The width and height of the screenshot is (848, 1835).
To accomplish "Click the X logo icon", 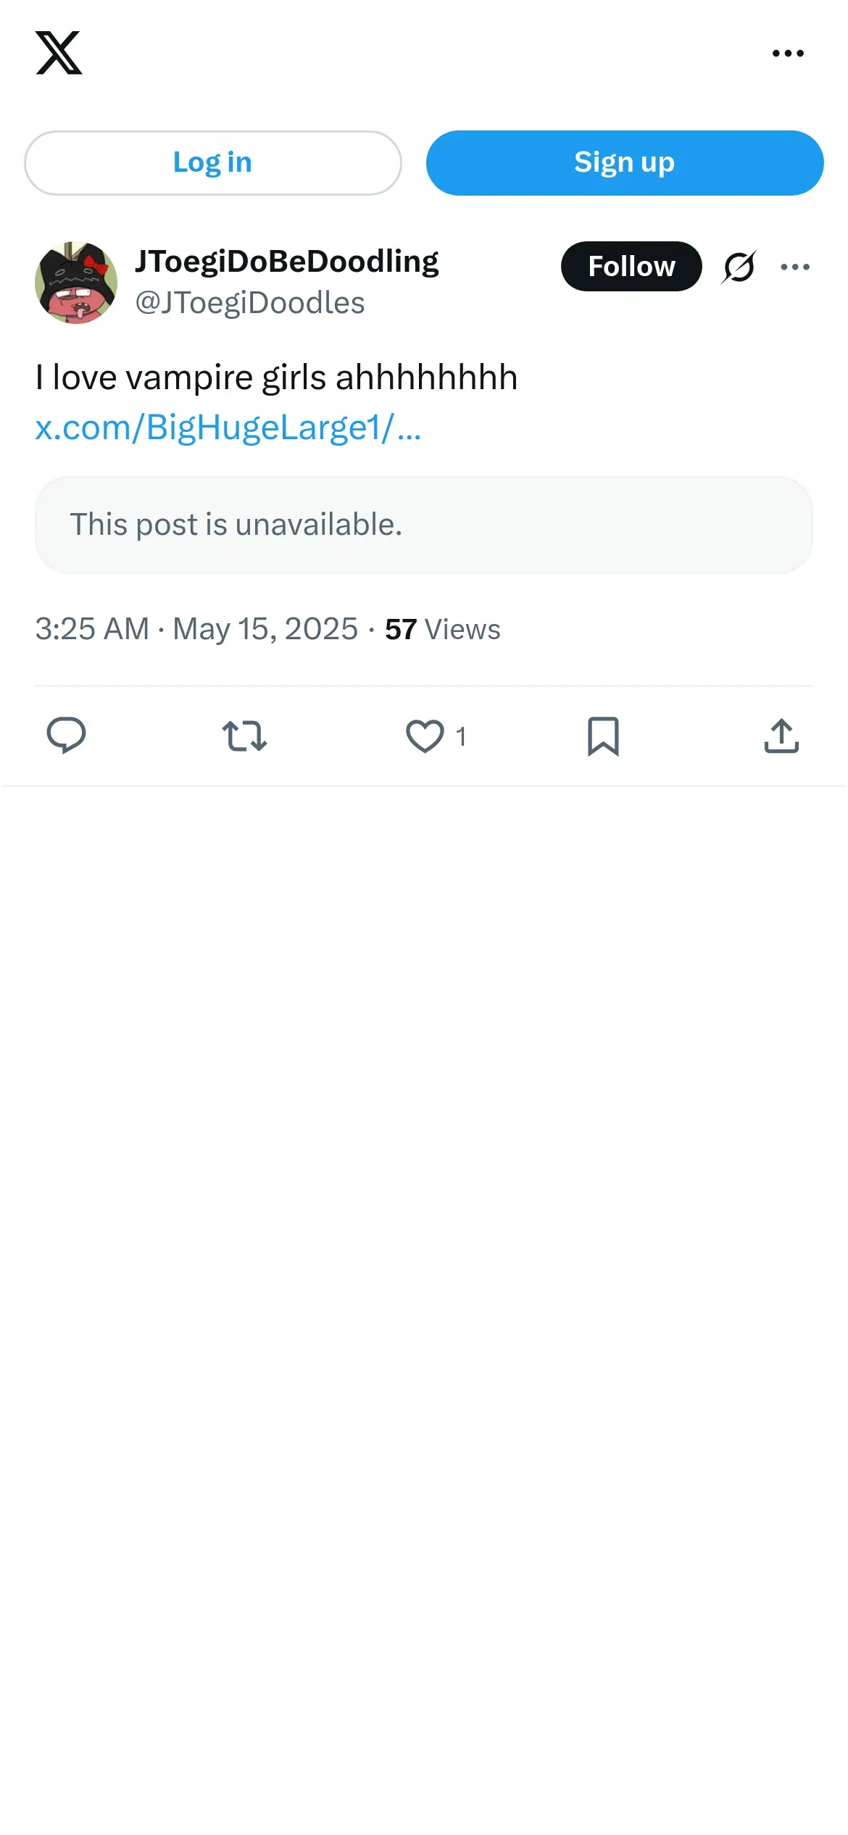I will coord(59,53).
